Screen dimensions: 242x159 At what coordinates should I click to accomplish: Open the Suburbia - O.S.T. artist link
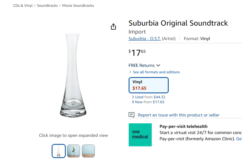pyautogui.click(x=145, y=39)
